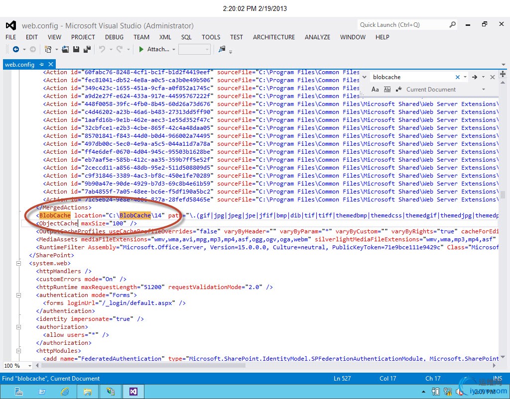The image size is (510, 399).
Task: Open the HELP menu
Action: pos(382,37)
